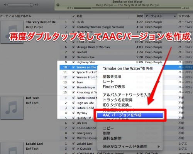Toggle the Jah Live track checkbox
Image resolution: width=193 pixels, height=154 pixels.
pyautogui.click(x=73, y=123)
